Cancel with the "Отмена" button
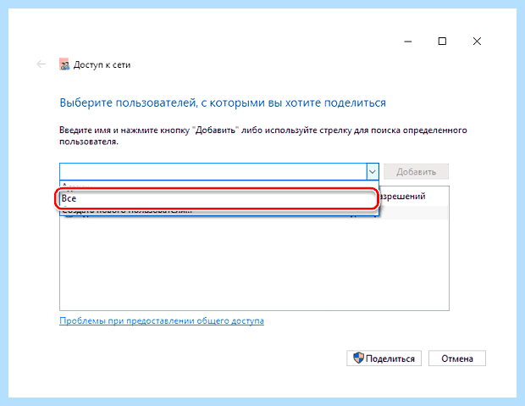 456,359
